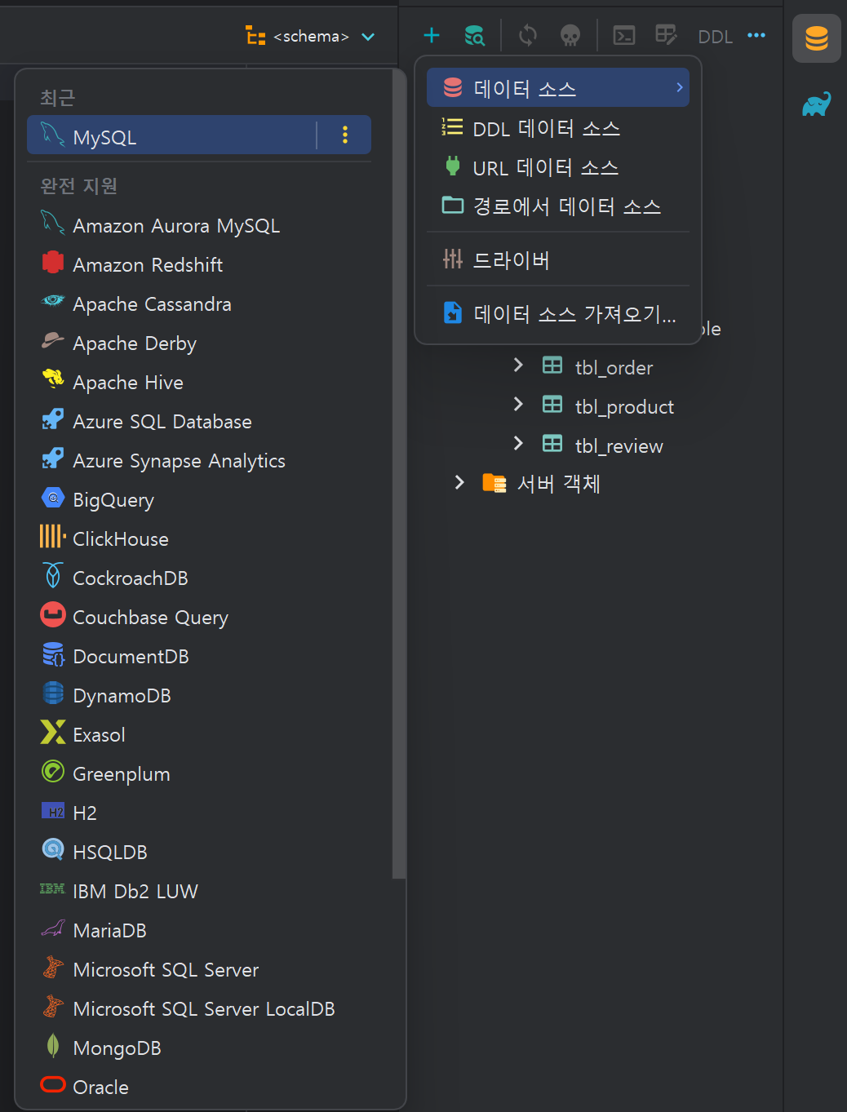The height and width of the screenshot is (1112, 847).
Task: Open the three-dot more options menu
Action: [x=756, y=35]
